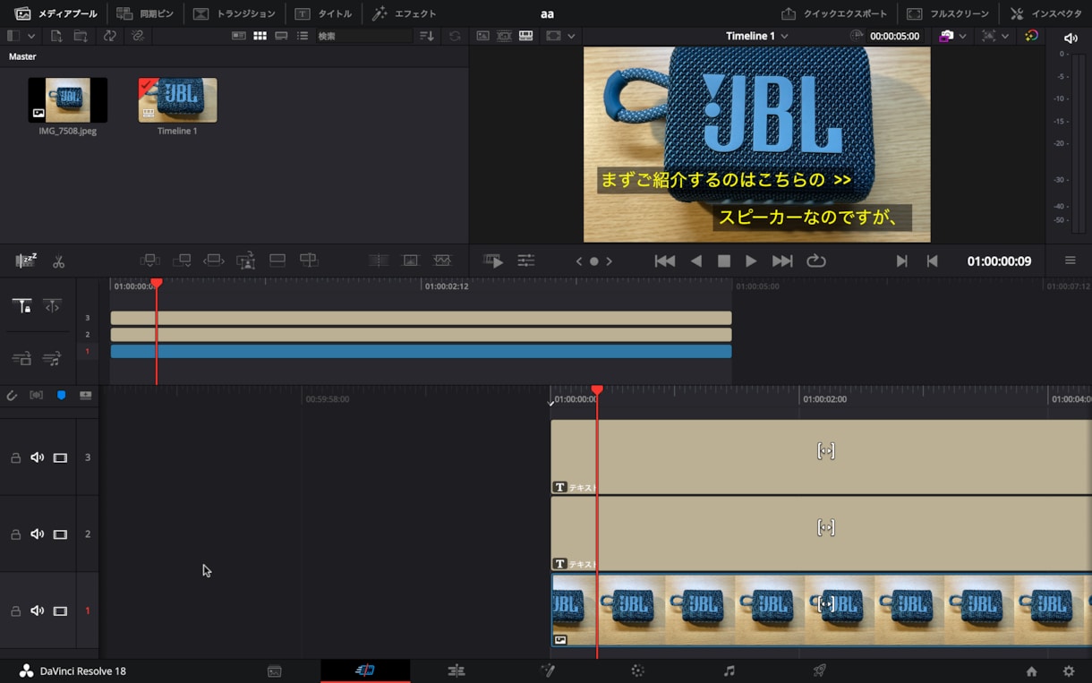Image resolution: width=1092 pixels, height=683 pixels.
Task: Toggle bypass color grades icon
Action: pos(1031,36)
